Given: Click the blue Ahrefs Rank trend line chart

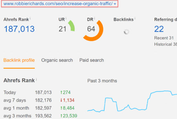Looking at the screenshot, I should (132, 101).
